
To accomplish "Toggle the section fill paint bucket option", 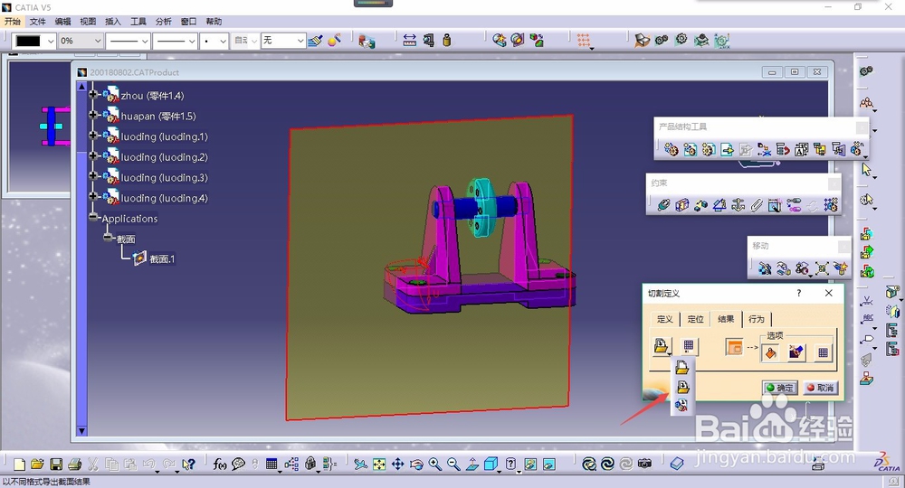I will (770, 352).
